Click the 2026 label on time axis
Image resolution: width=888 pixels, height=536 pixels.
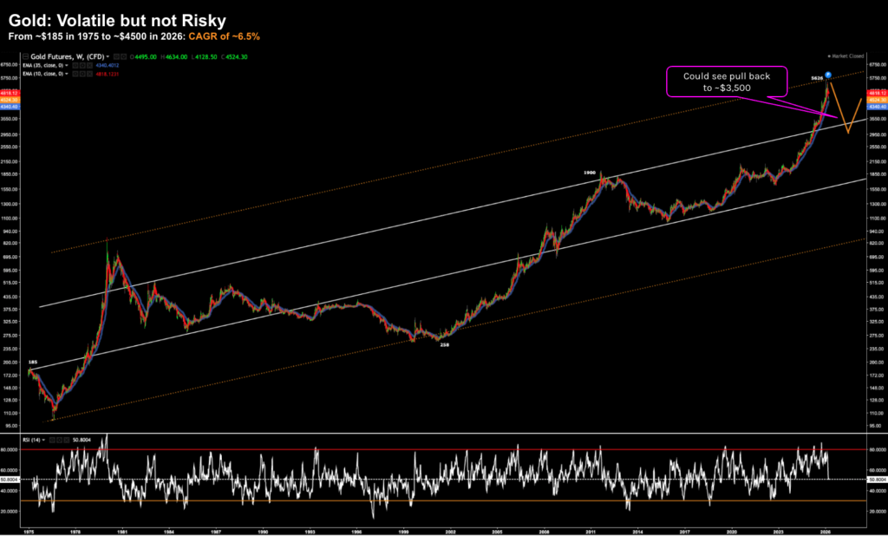coord(830,528)
